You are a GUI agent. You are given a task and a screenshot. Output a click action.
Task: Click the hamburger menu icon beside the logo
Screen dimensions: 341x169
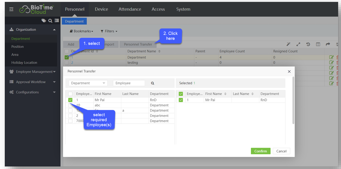(11, 10)
